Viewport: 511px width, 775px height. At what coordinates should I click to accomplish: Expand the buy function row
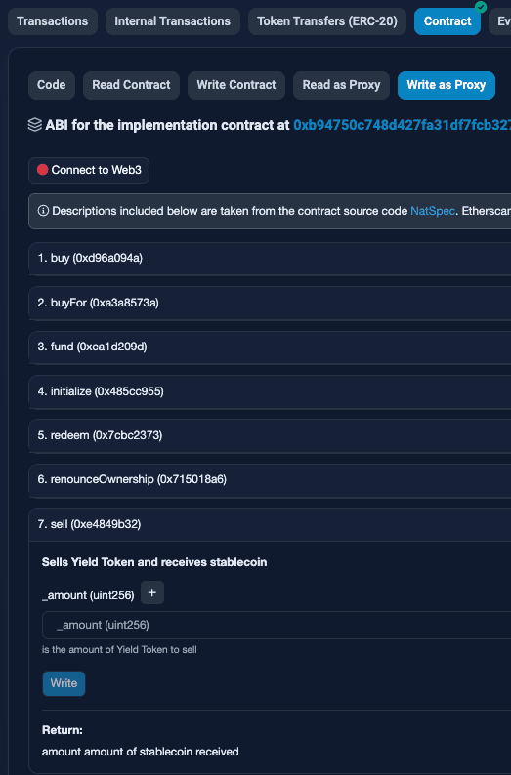[270, 258]
